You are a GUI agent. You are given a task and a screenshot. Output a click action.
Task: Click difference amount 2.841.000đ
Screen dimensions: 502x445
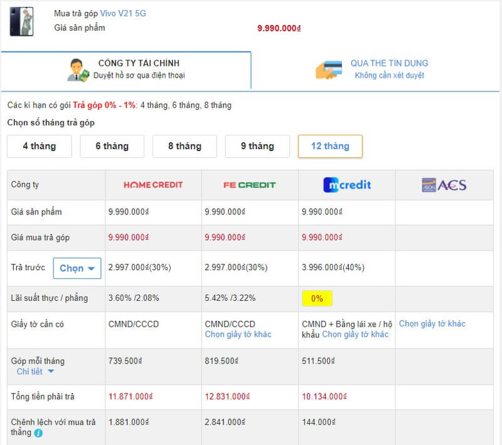coord(225,422)
